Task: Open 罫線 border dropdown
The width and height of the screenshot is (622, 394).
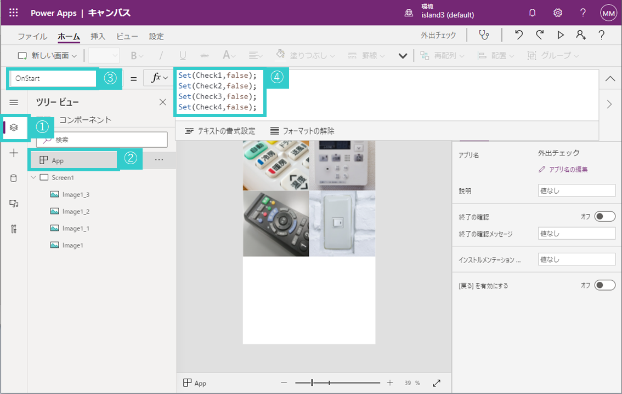Action: click(366, 56)
